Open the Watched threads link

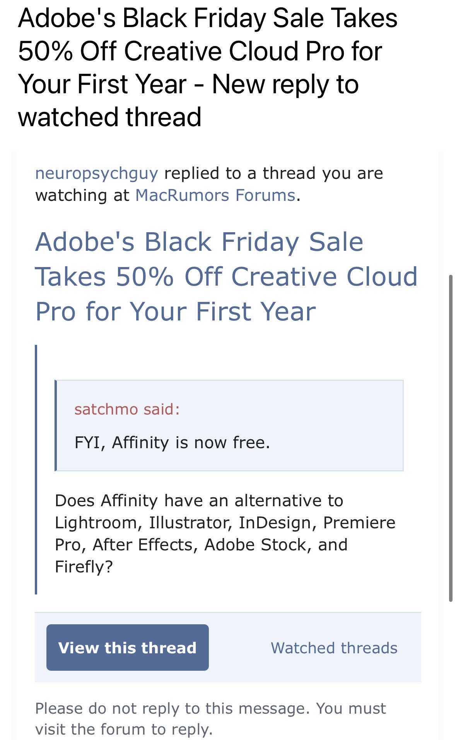coord(334,648)
